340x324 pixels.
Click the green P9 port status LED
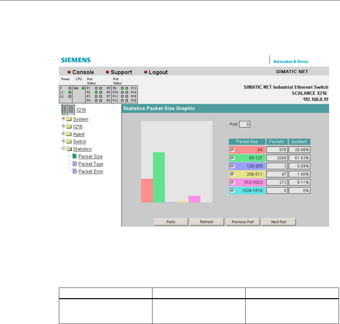(x=122, y=88)
